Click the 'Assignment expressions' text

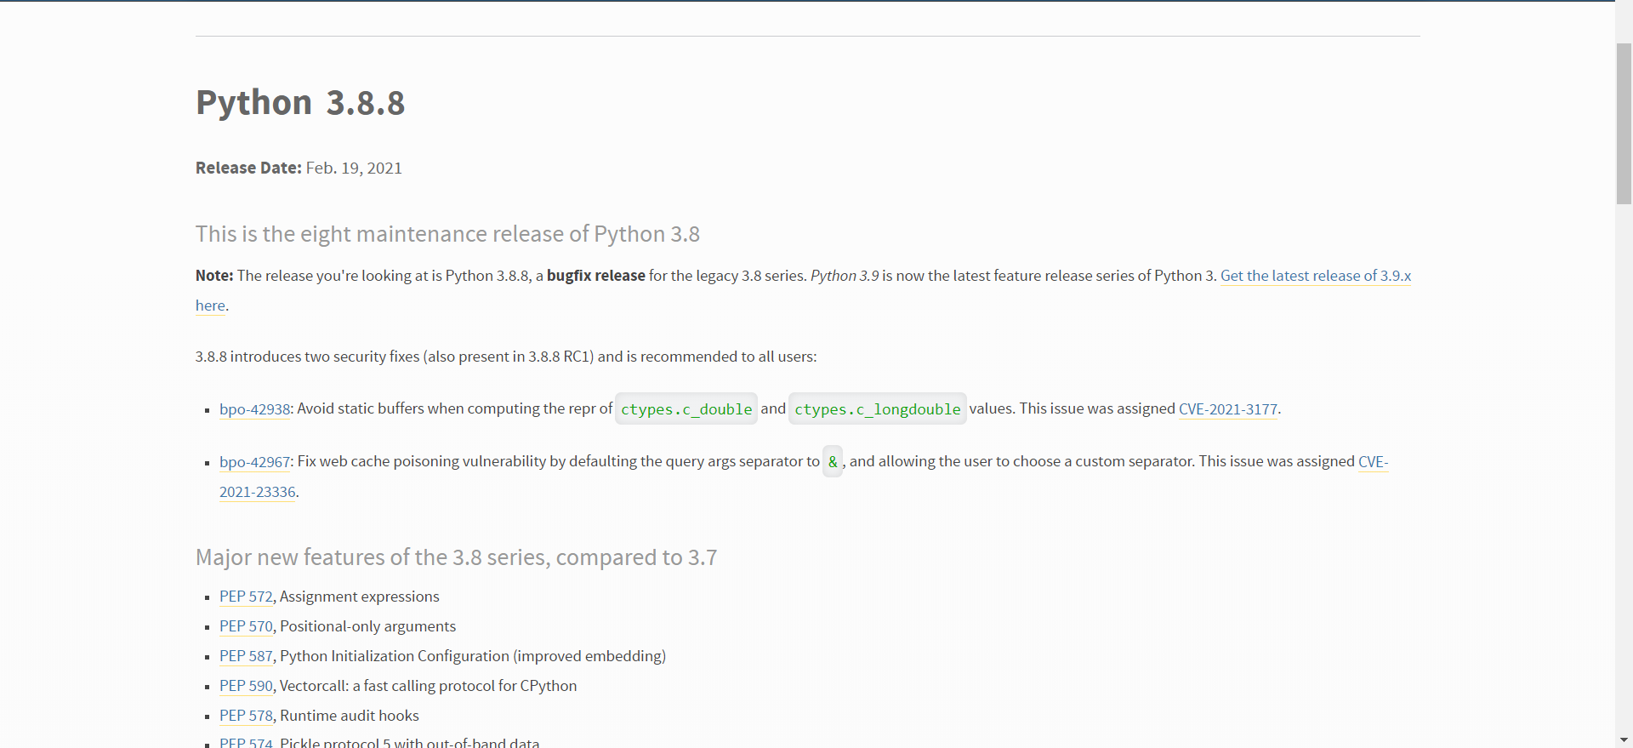pyautogui.click(x=360, y=597)
